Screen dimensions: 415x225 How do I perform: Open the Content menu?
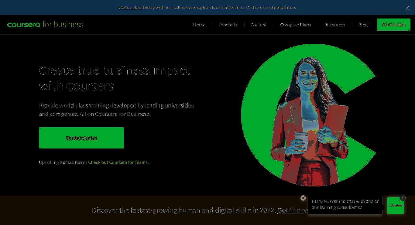[259, 25]
